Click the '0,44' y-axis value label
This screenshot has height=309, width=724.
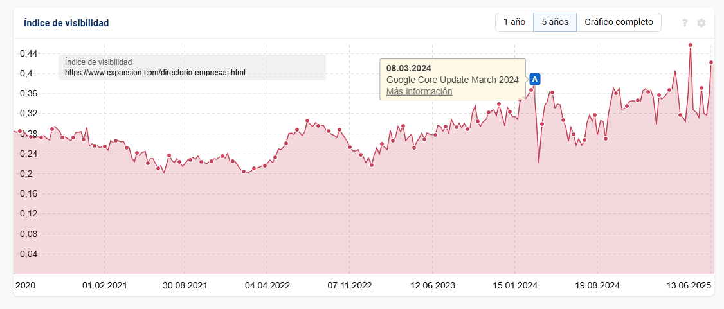28,53
